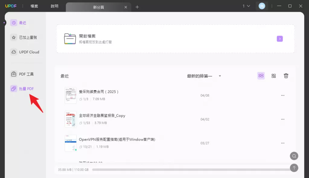Open PDF 工具 in the sidebar
The width and height of the screenshot is (309, 178).
(x=22, y=74)
